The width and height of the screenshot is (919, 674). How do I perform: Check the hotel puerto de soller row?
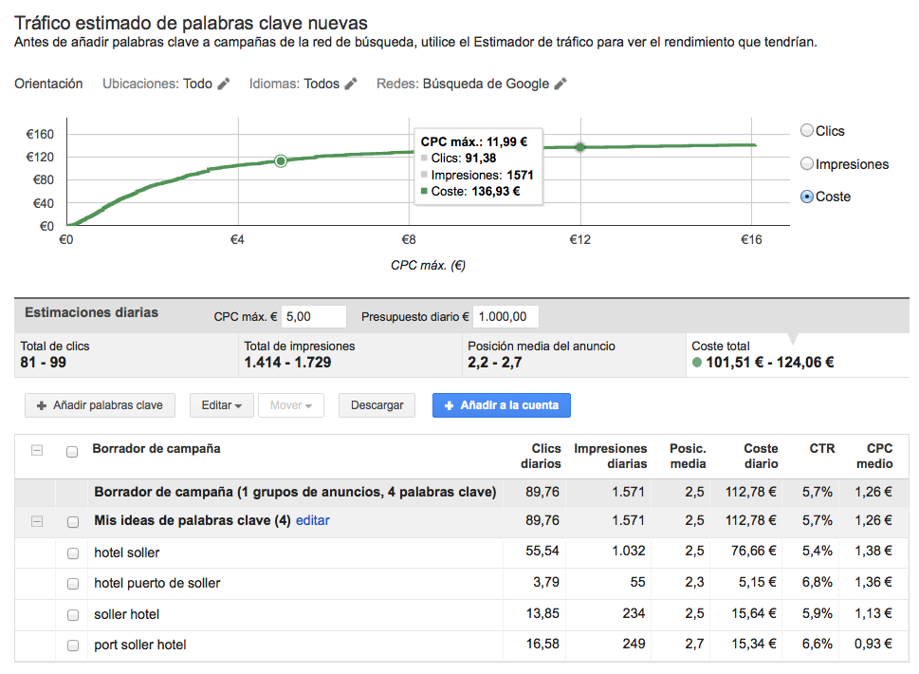(72, 584)
